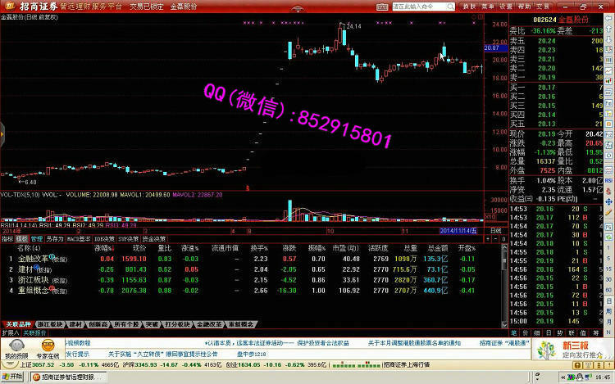
Task: Sort the list by 涨幅% column header
Action: 103,247
